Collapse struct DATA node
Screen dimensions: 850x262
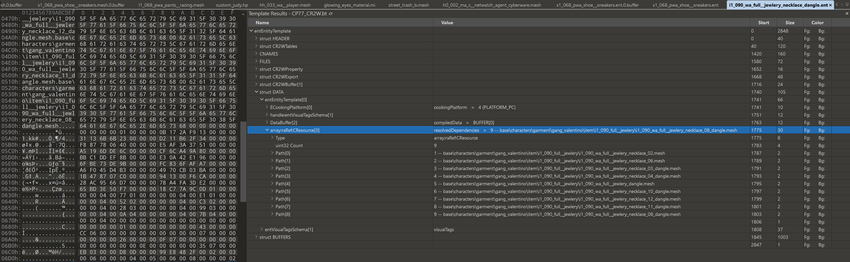point(256,92)
